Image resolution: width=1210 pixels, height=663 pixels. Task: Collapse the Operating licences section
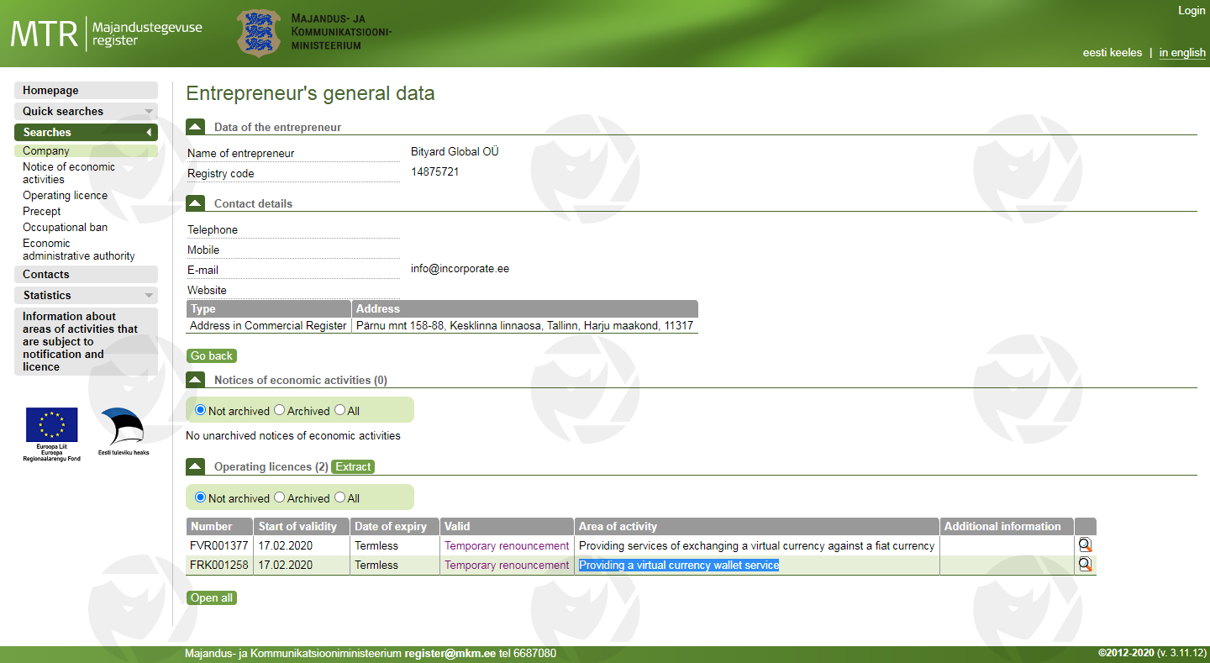(x=195, y=466)
